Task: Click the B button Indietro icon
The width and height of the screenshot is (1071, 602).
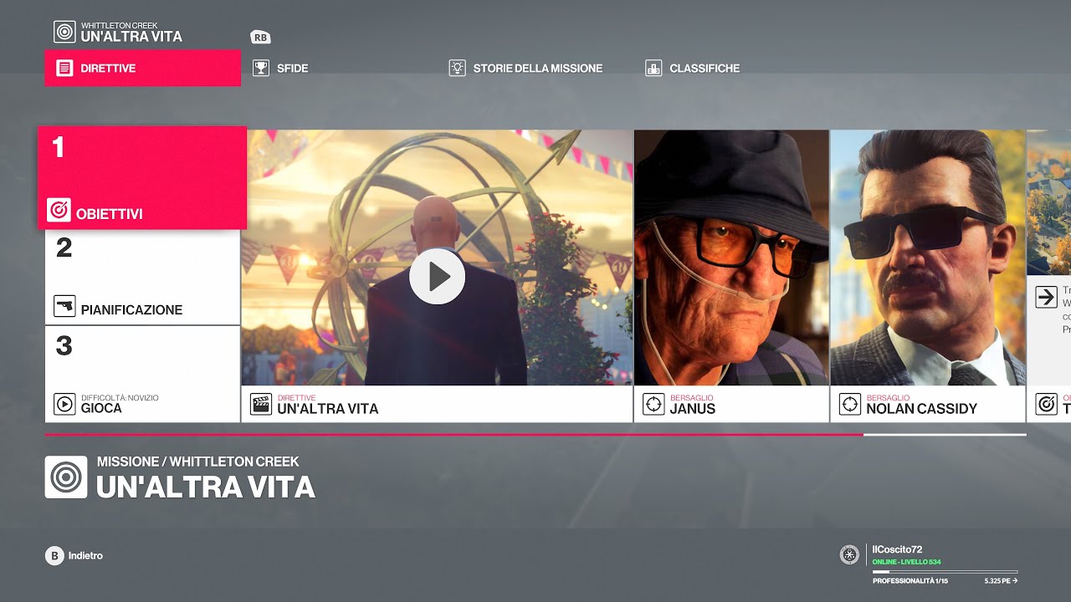Action: tap(54, 555)
